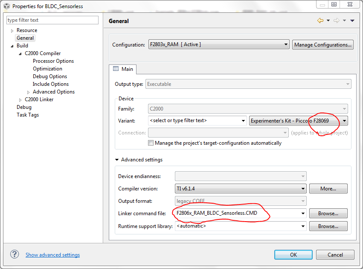
Task: Select Debug in the properties tree
Action: click(x=24, y=107)
